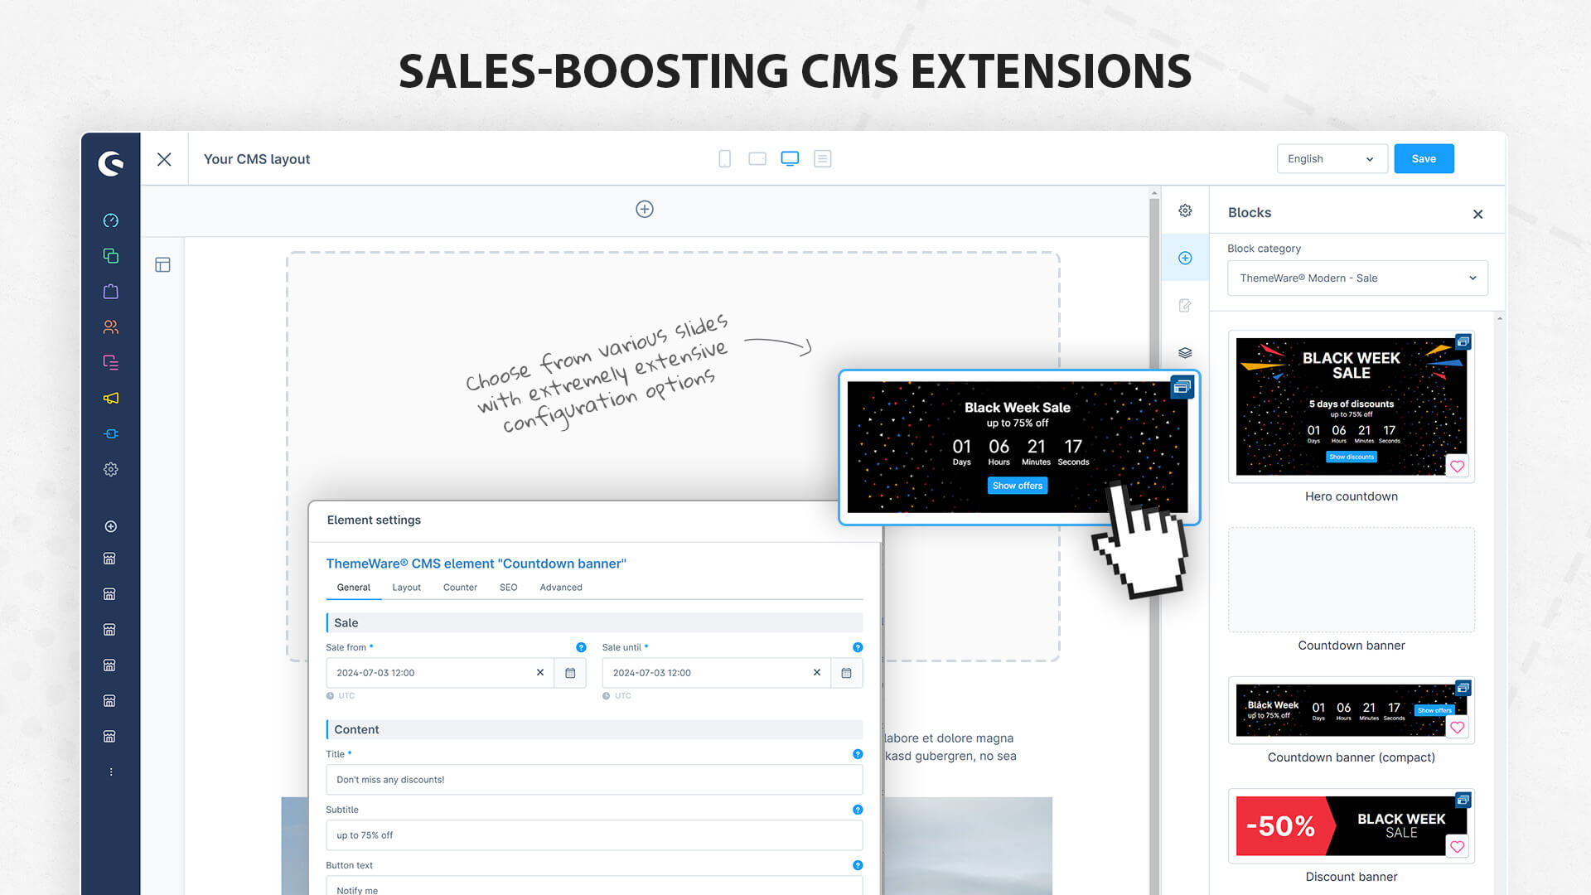Switch to the Layout tab in element settings
Screen dimensions: 1591x895
click(x=407, y=587)
